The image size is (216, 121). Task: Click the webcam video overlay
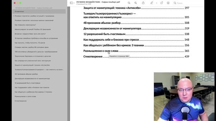pos(184,96)
